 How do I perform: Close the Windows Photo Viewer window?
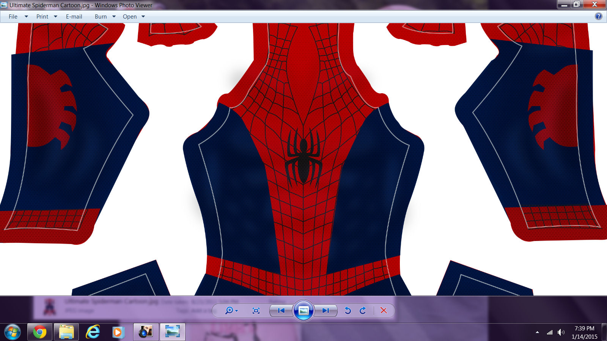click(x=594, y=4)
